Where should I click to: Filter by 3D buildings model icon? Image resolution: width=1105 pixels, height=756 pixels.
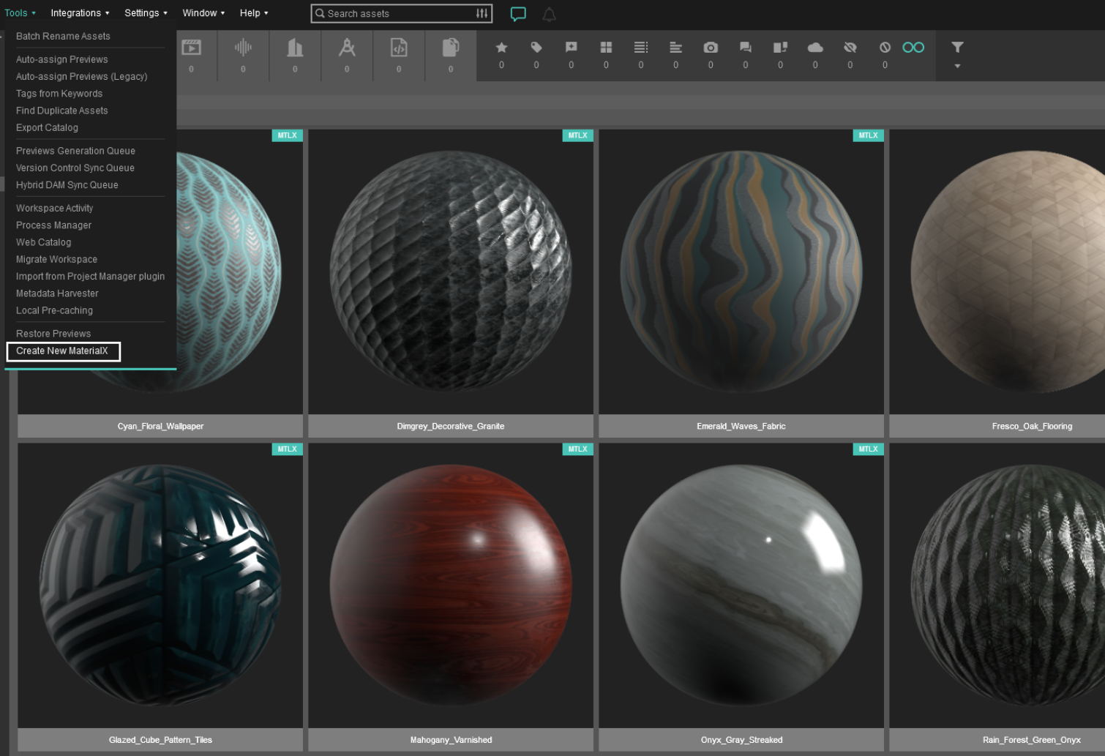click(x=295, y=48)
